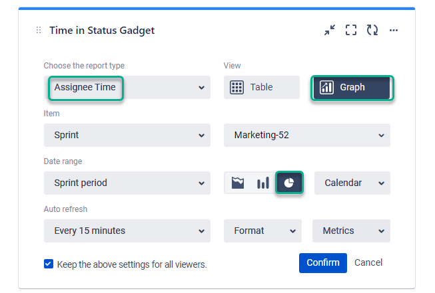Select the pie chart type icon
The height and width of the screenshot is (293, 435).
coord(289,183)
